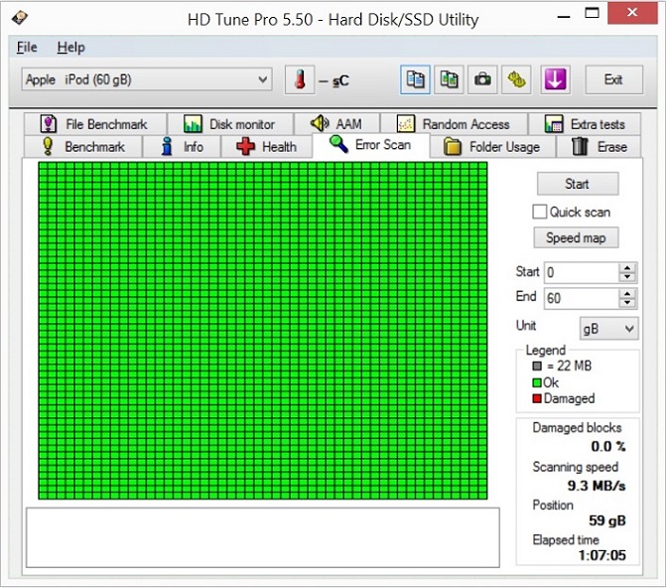Expand the Apple iPod drive dropdown
The height and width of the screenshot is (588, 666).
tap(262, 79)
